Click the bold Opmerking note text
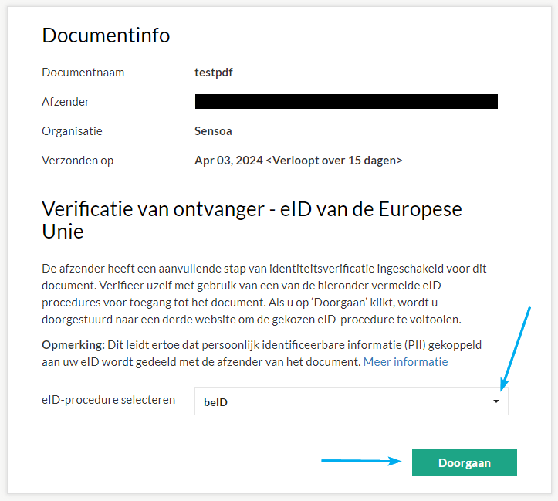Screen dimensions: 558x501 point(73,344)
